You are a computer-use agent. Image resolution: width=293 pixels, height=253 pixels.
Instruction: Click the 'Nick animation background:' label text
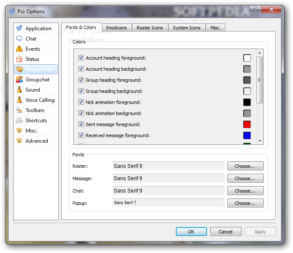pos(113,113)
